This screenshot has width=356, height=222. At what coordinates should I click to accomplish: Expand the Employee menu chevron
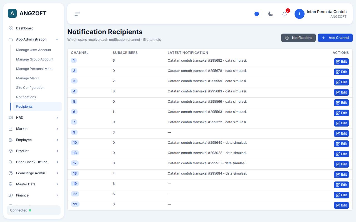tap(57, 140)
